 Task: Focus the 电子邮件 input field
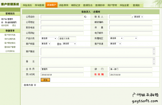pos(131,33)
